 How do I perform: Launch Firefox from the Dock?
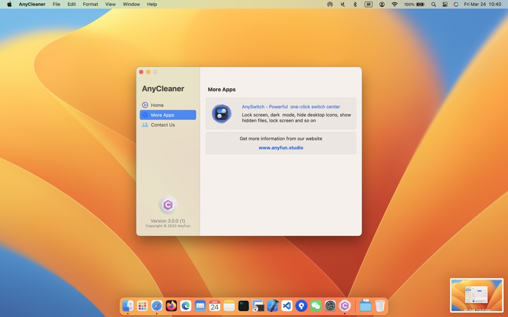[171, 306]
